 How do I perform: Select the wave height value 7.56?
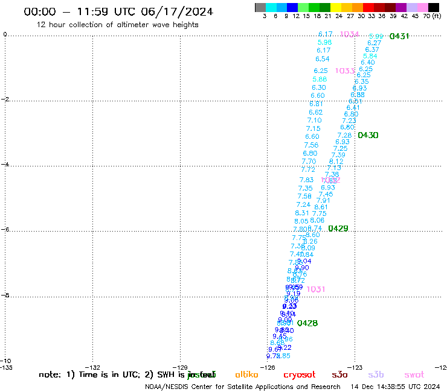click(311, 145)
